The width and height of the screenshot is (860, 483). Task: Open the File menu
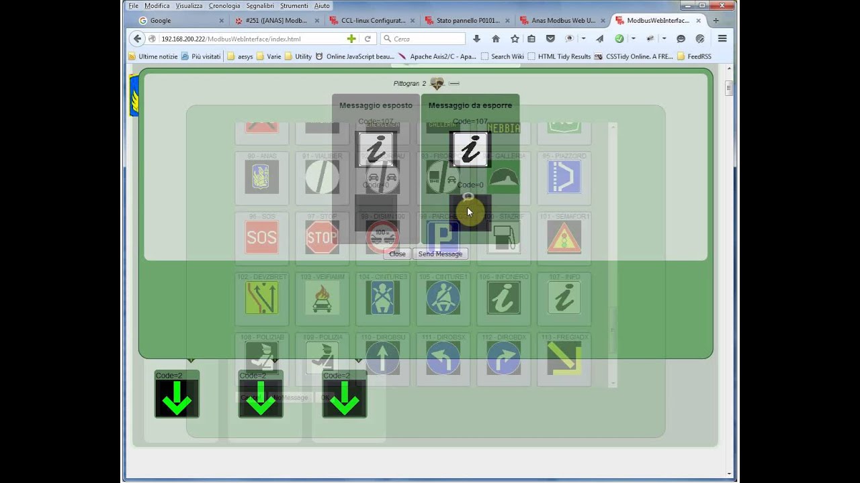(x=134, y=6)
